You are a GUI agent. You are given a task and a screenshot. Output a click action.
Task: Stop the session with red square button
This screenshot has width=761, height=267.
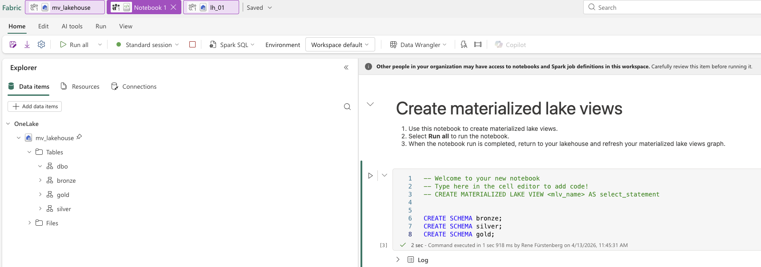pos(192,44)
